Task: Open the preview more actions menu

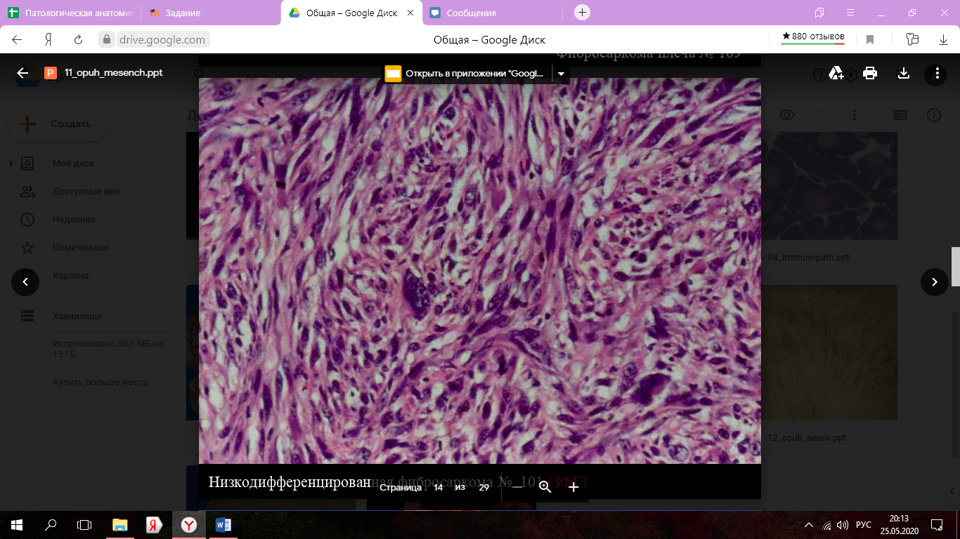Action: pos(936,73)
